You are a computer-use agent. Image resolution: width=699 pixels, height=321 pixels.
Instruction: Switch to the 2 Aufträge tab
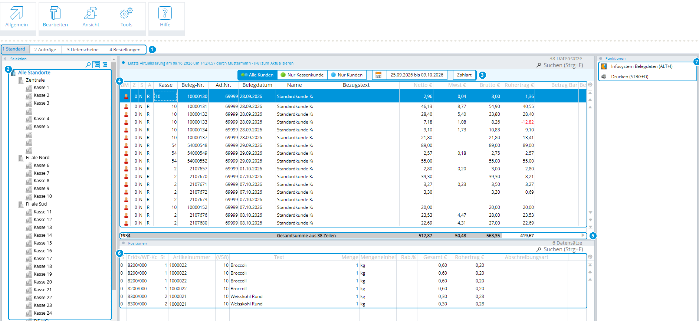pos(45,50)
